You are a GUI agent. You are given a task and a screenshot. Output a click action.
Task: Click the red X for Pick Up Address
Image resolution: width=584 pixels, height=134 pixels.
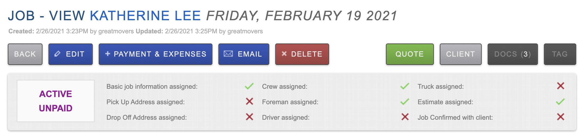point(249,102)
